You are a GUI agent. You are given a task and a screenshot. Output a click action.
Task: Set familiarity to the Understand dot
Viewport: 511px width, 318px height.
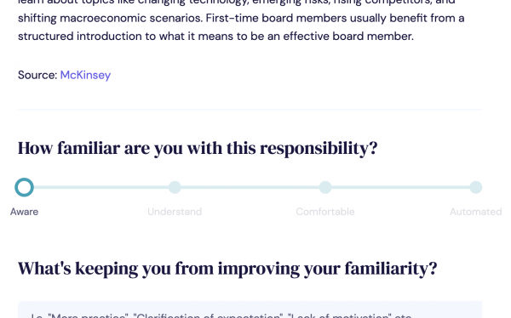175,187
